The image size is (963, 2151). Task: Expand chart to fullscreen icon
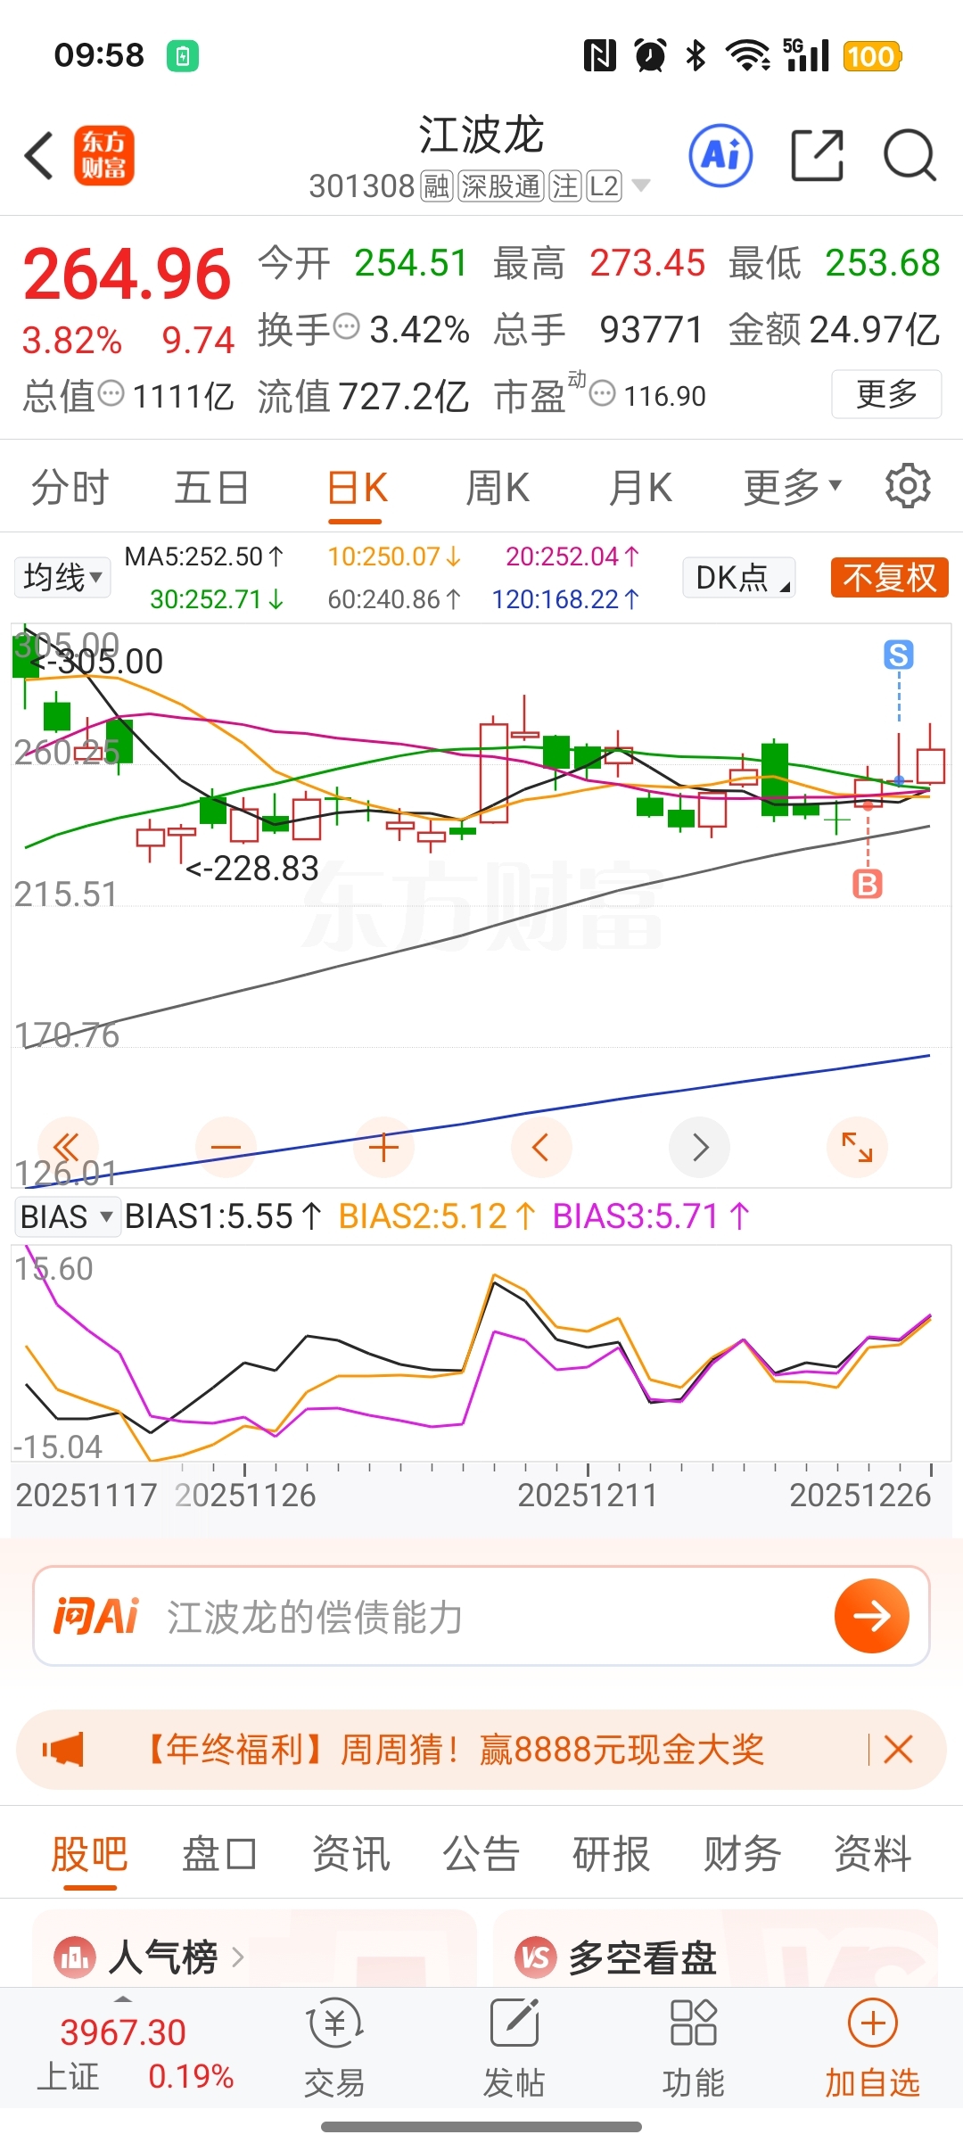pyautogui.click(x=857, y=1147)
